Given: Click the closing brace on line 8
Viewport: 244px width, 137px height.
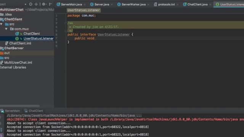Looking at the screenshot, I should pos(68,42).
